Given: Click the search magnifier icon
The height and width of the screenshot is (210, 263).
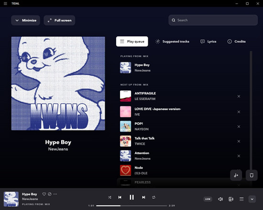Looking at the screenshot, I should coord(174,20).
